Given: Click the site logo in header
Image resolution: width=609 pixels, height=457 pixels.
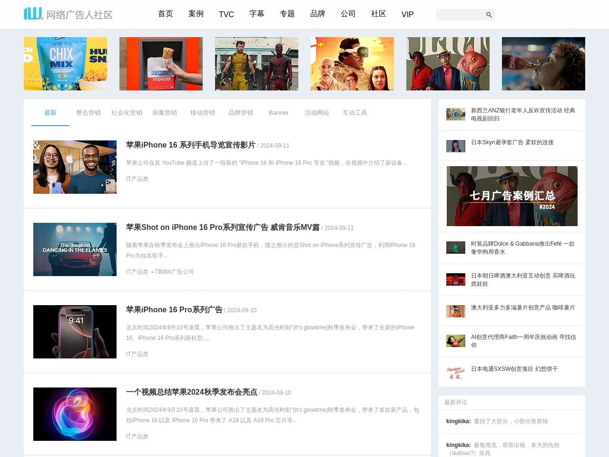Looking at the screenshot, I should point(68,14).
